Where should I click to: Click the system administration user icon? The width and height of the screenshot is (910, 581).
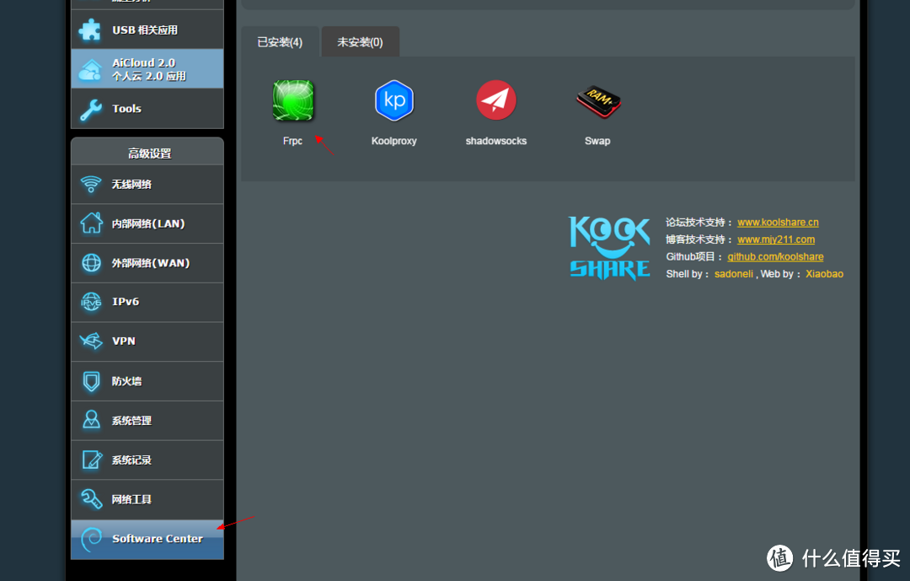tap(91, 420)
